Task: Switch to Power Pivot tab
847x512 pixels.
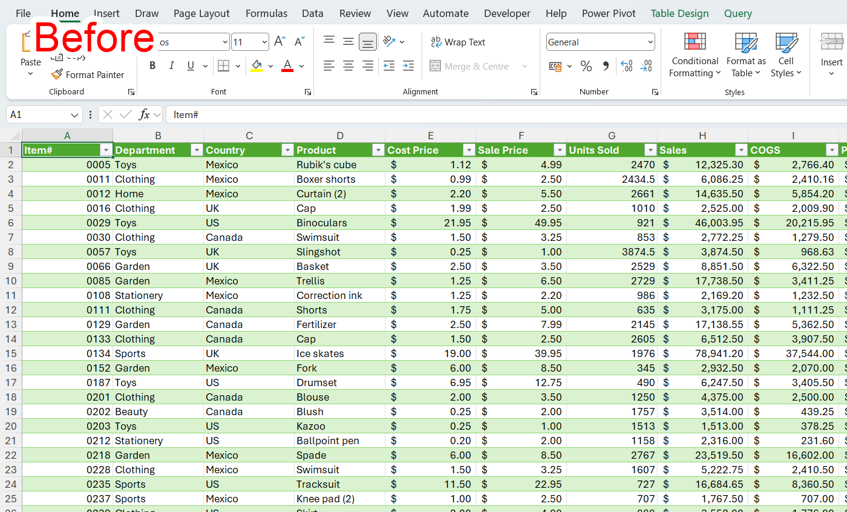Action: pos(609,13)
